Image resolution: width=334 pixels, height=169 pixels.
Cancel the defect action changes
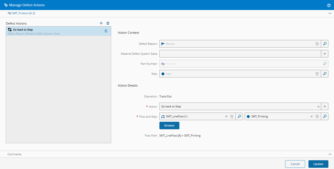click(295, 164)
